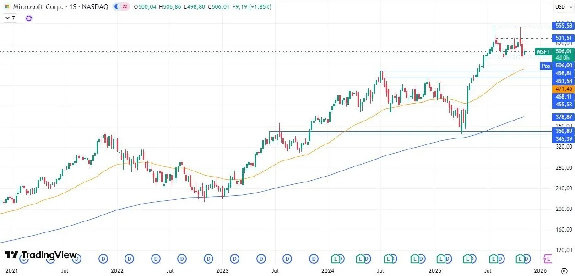
Task: Click the 555,58 level label on the price scale
Action: pyautogui.click(x=564, y=26)
